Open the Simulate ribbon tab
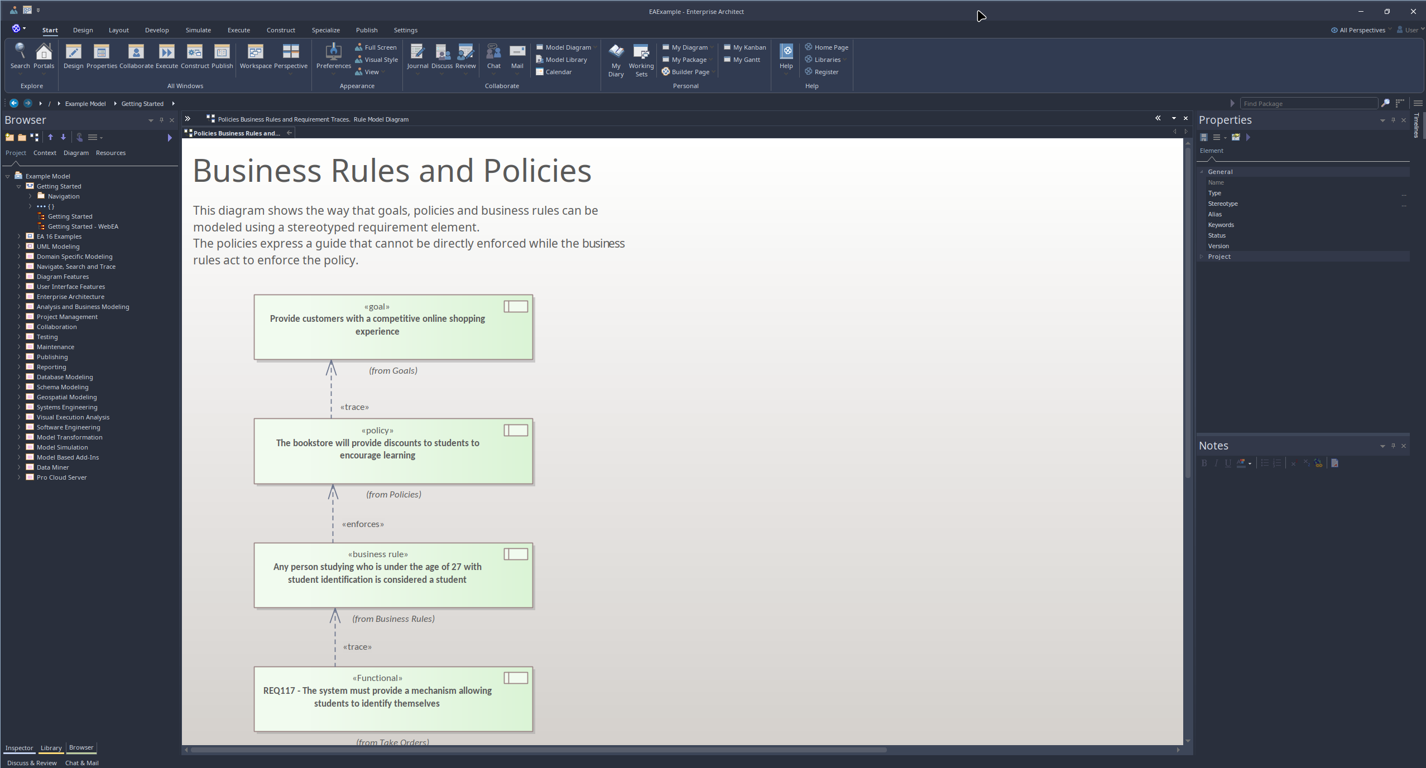Screen dimensions: 1426x768 pos(198,30)
